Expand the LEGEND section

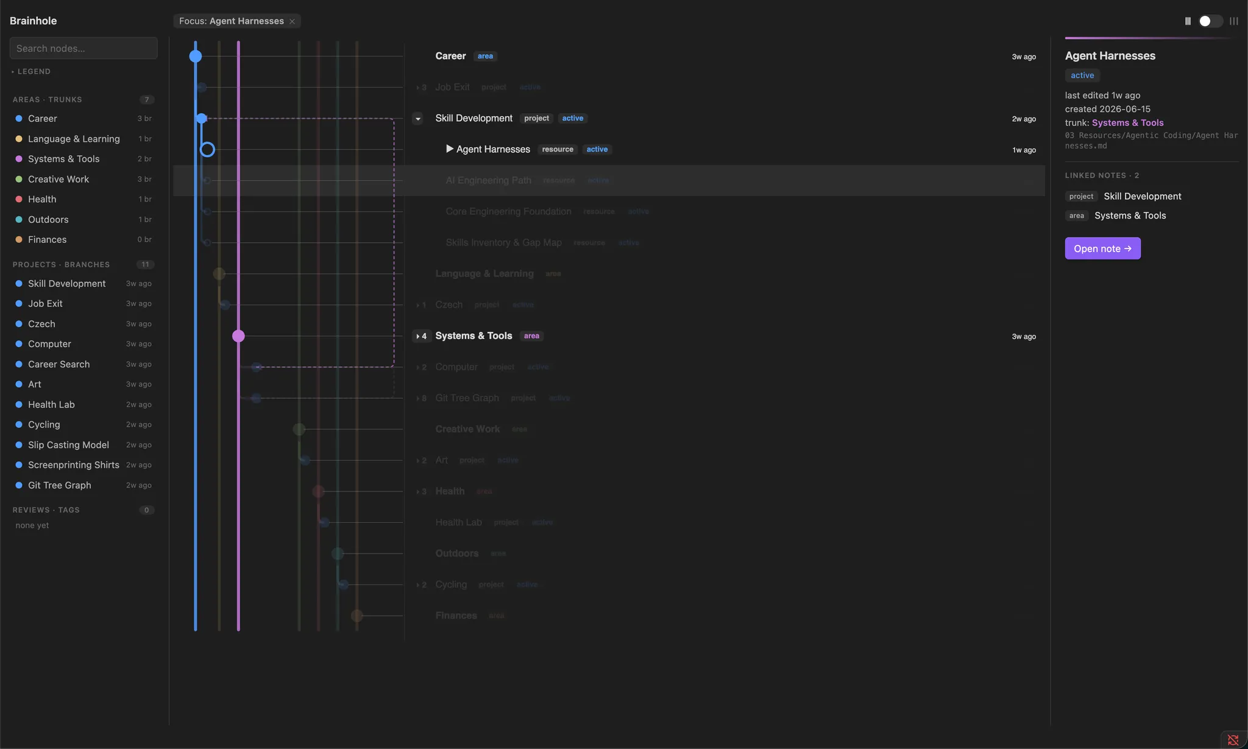coord(31,71)
